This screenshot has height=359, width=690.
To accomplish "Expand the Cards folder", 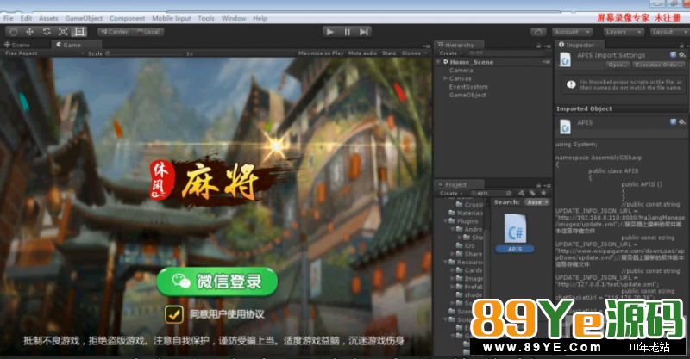I will 452,270.
